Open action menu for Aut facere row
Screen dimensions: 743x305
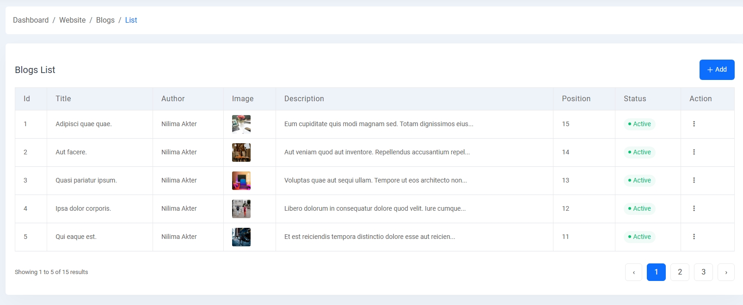click(694, 152)
